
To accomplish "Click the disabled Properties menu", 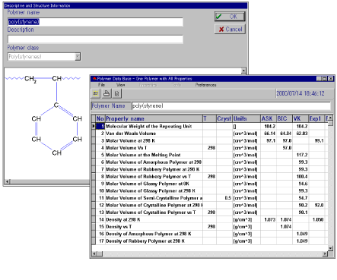I will (148, 85).
